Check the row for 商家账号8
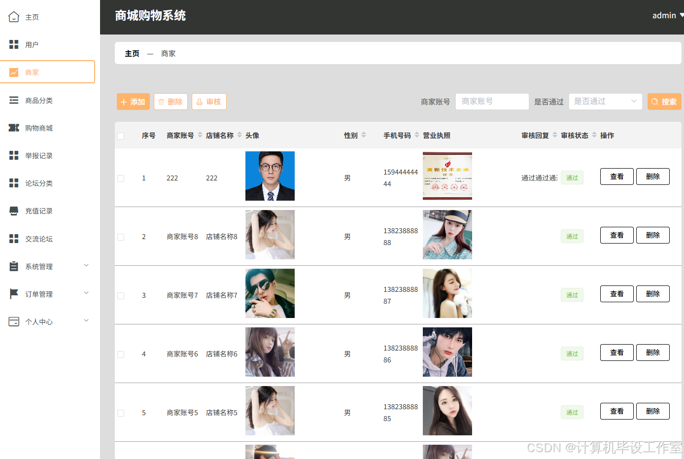 click(121, 237)
